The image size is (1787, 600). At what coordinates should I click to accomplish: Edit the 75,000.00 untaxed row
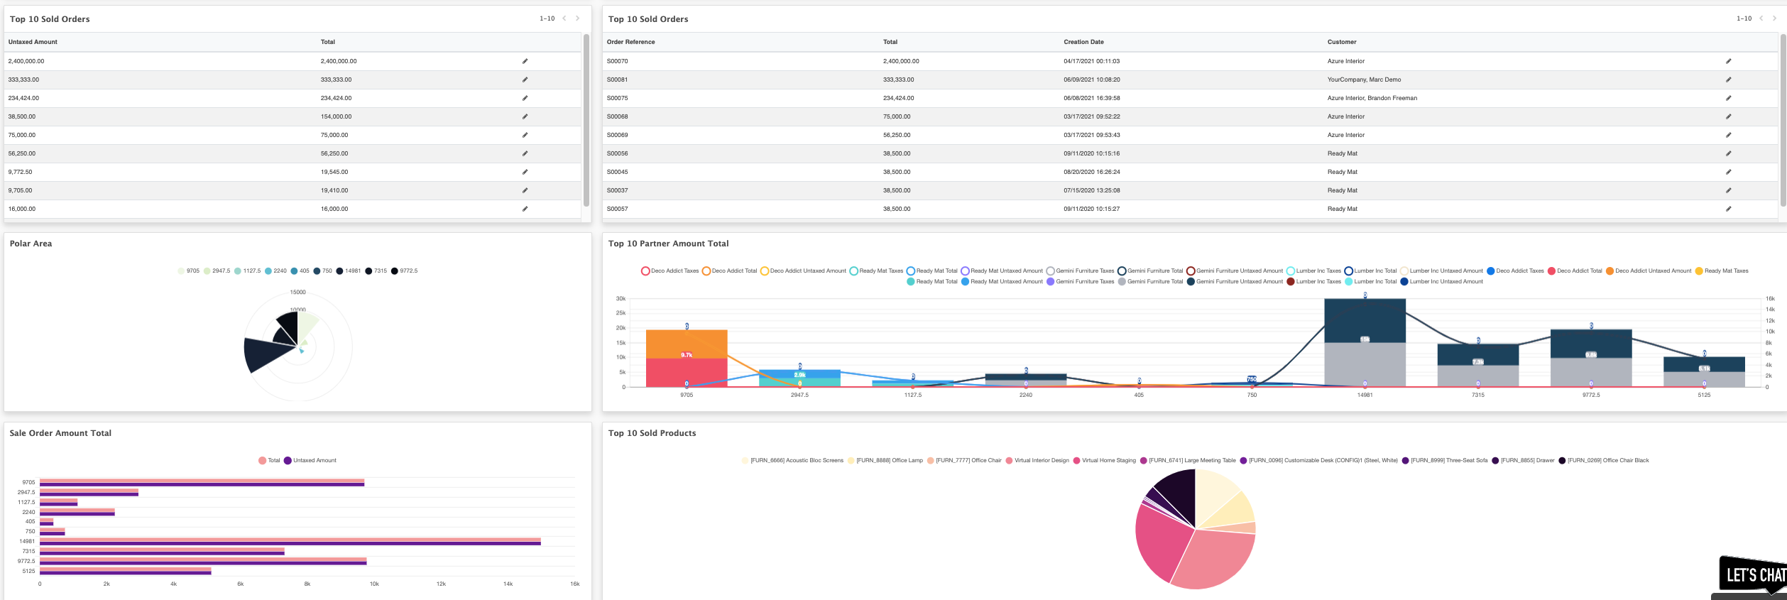525,135
